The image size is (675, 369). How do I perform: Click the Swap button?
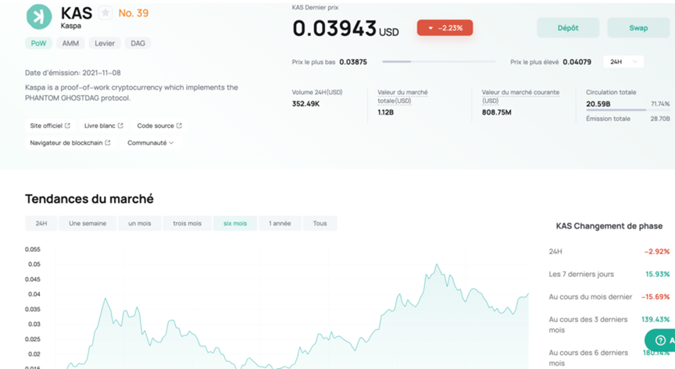[x=638, y=28]
